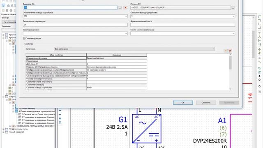Click the bottom blue T symbol beside page tree

pos(60,123)
